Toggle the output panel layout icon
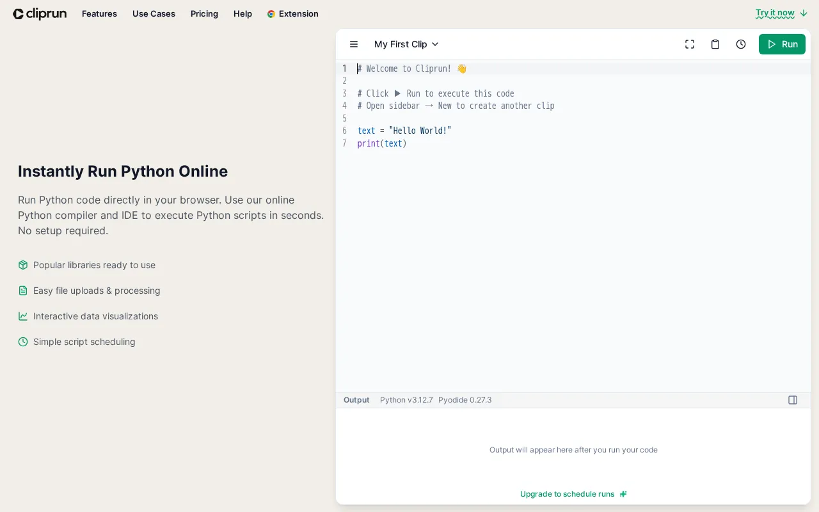This screenshot has height=512, width=819. (793, 400)
